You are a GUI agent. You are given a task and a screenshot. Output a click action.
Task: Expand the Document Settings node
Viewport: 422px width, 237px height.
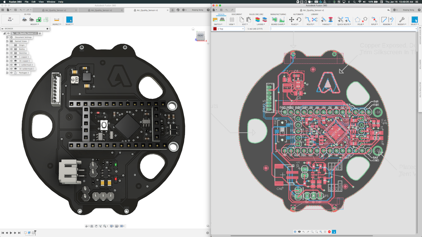click(x=7, y=37)
